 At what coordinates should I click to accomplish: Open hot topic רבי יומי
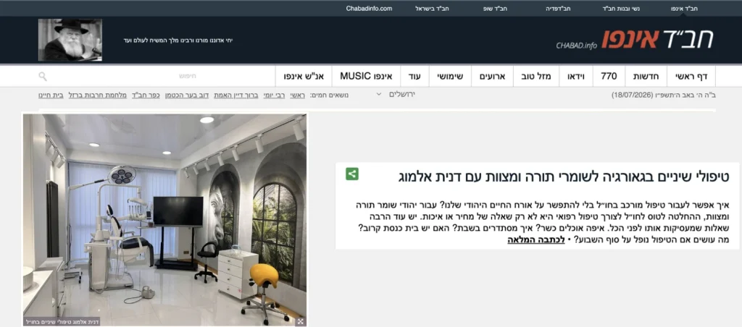pyautogui.click(x=275, y=95)
